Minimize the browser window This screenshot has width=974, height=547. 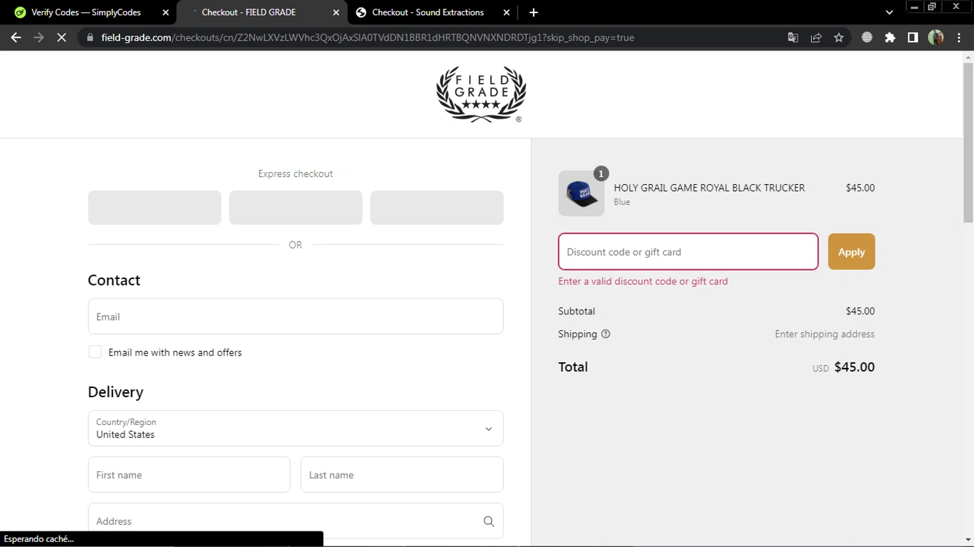click(914, 6)
